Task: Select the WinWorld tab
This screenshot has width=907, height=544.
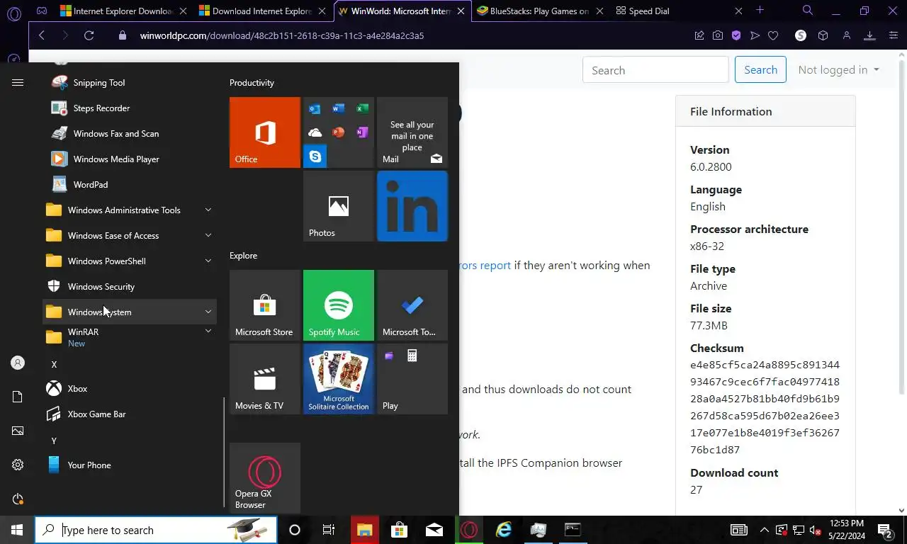Action: point(401,11)
